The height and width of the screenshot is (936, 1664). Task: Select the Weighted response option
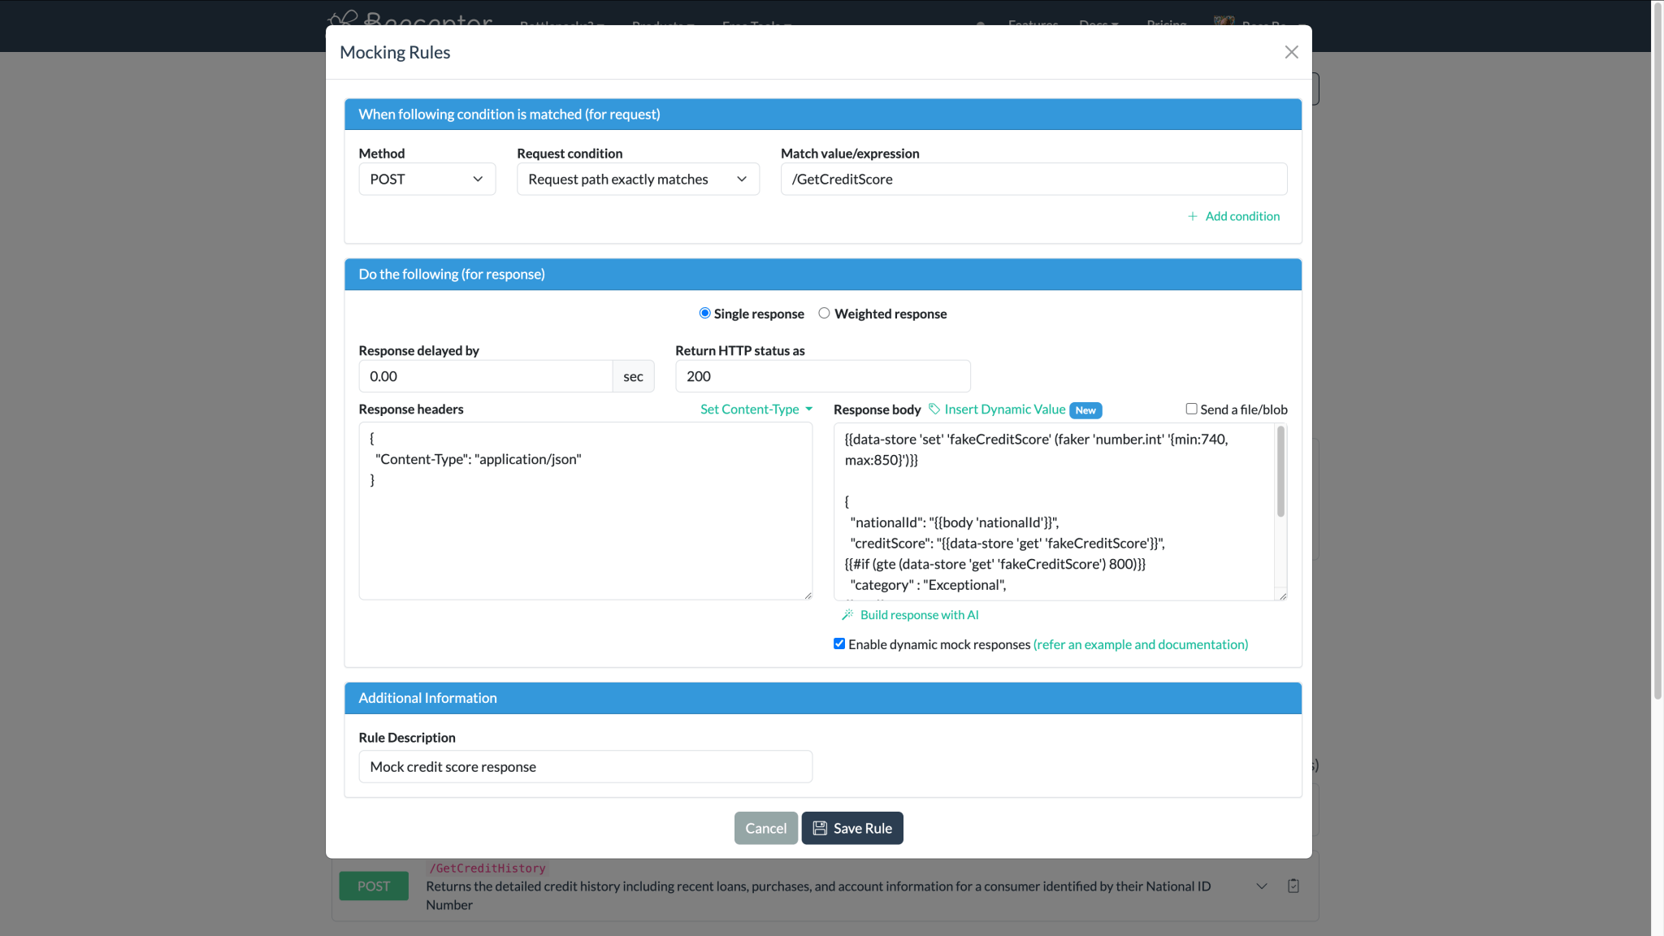824,313
